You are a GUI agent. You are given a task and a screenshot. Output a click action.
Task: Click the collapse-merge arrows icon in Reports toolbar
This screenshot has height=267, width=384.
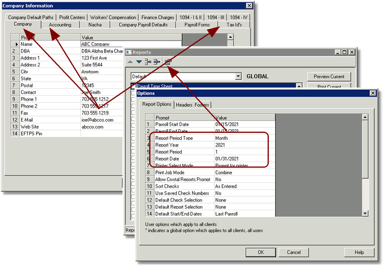(148, 62)
